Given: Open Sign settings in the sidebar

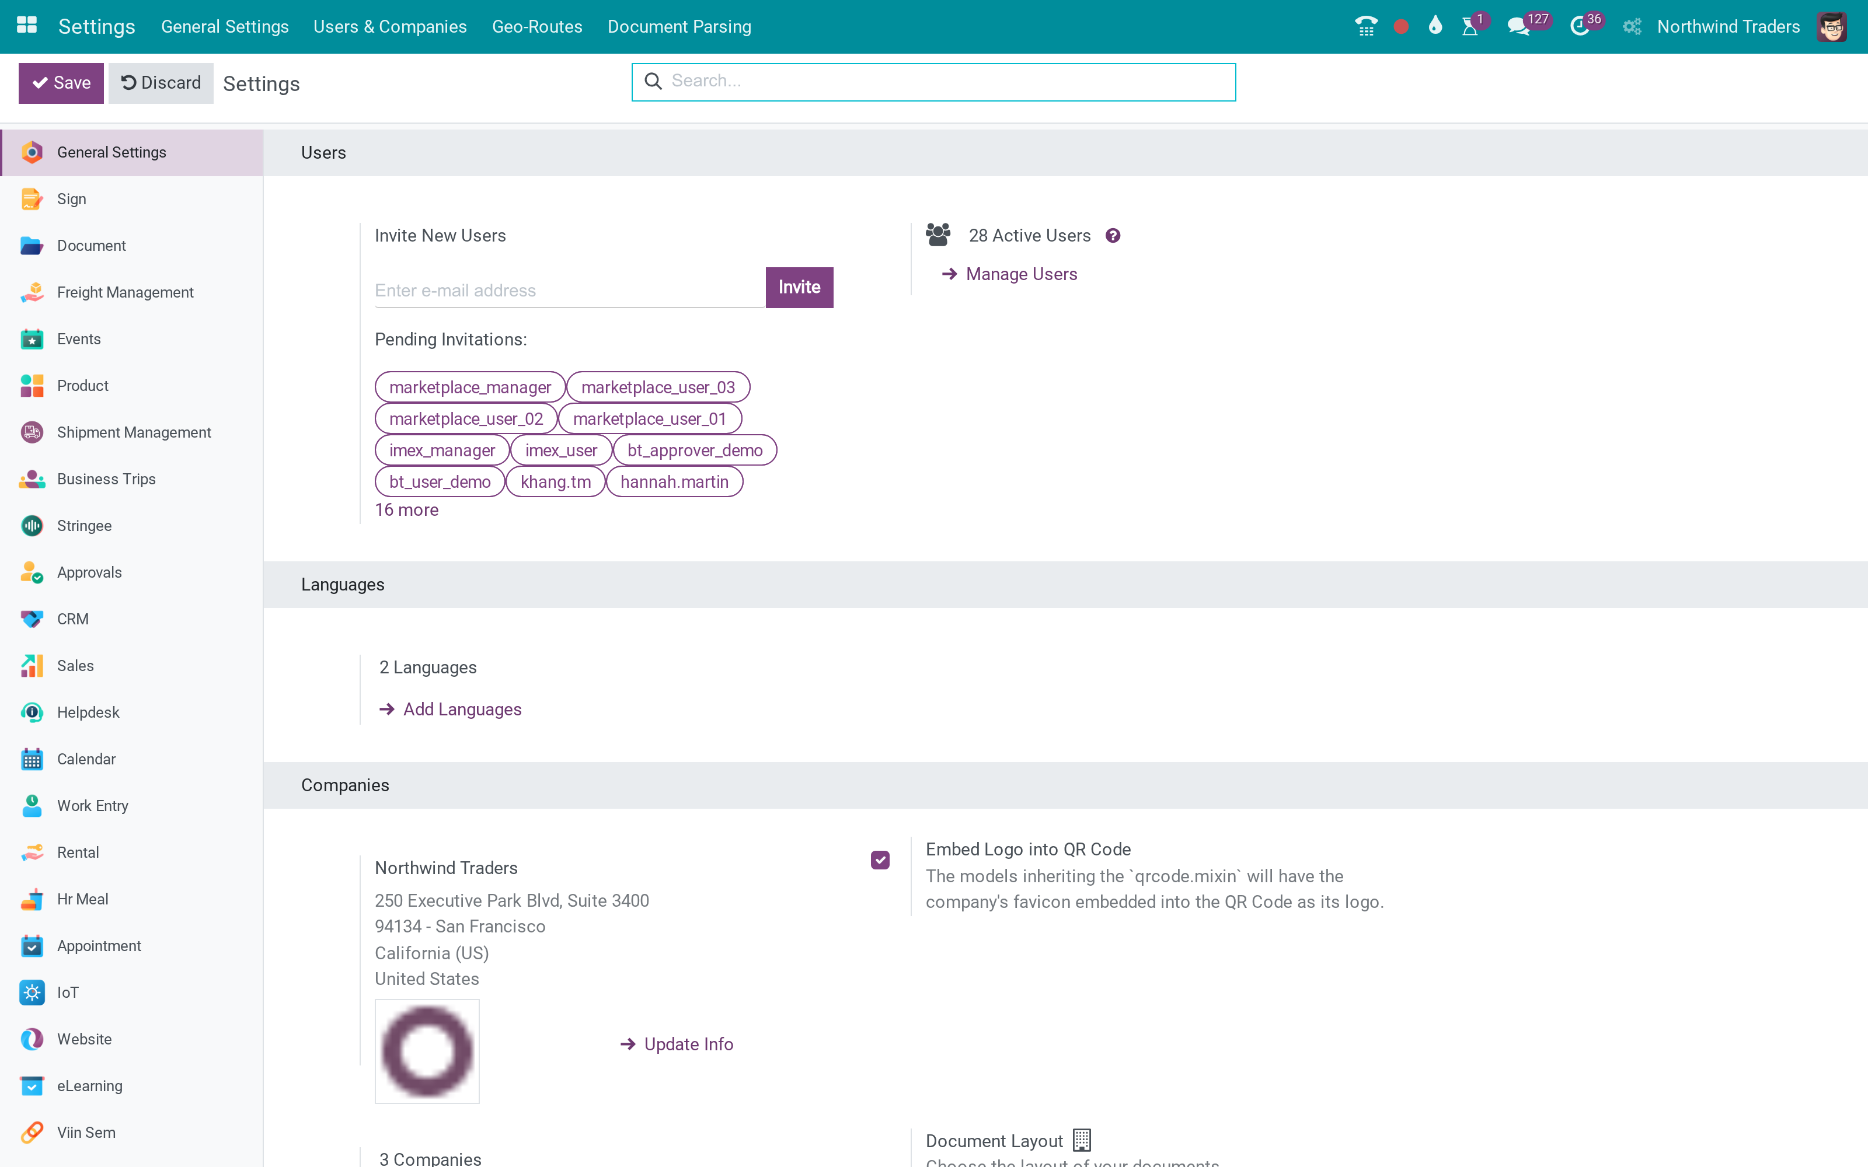Looking at the screenshot, I should (x=131, y=199).
